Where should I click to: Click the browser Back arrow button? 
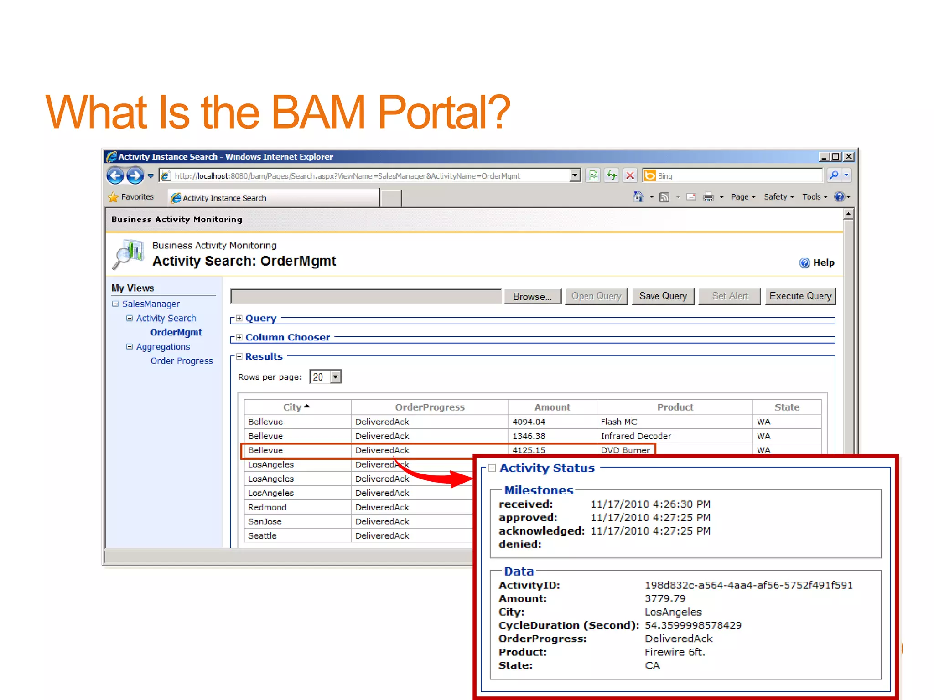[115, 175]
